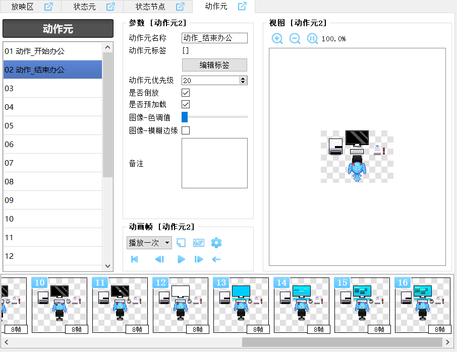Reset view zoom to 1:1

312,38
